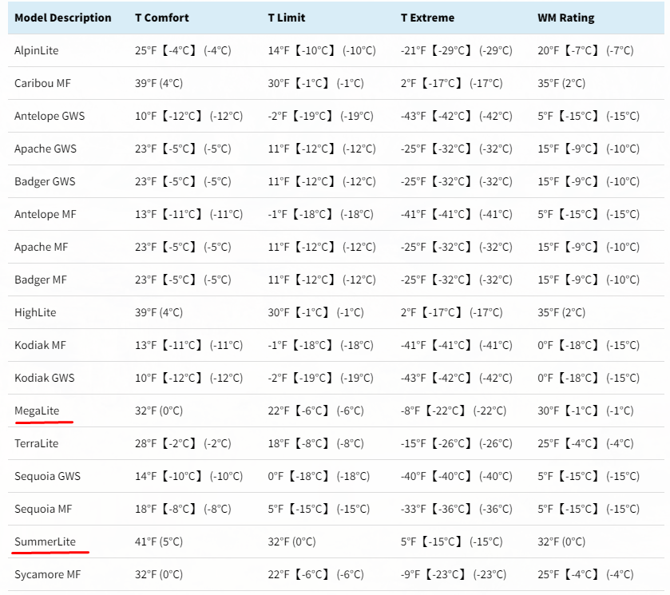Click SummerLite T Limit 32°F (0°C)
This screenshot has width=670, height=595.
(291, 541)
